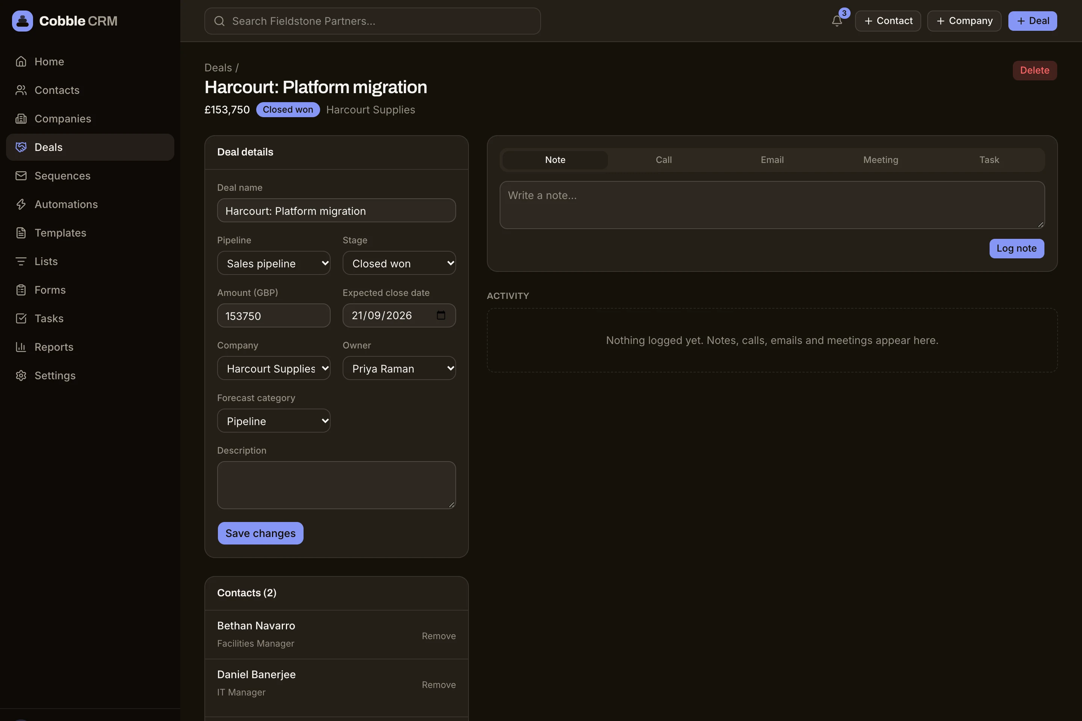Remove Daniel Banerjee from contacts

[439, 685]
